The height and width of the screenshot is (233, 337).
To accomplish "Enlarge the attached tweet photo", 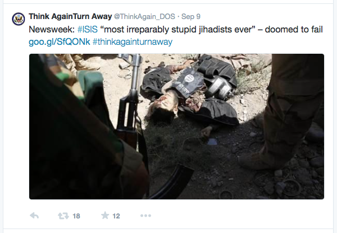I will point(176,127).
